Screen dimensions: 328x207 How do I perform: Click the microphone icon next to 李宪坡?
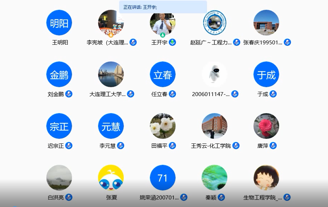[133, 42]
